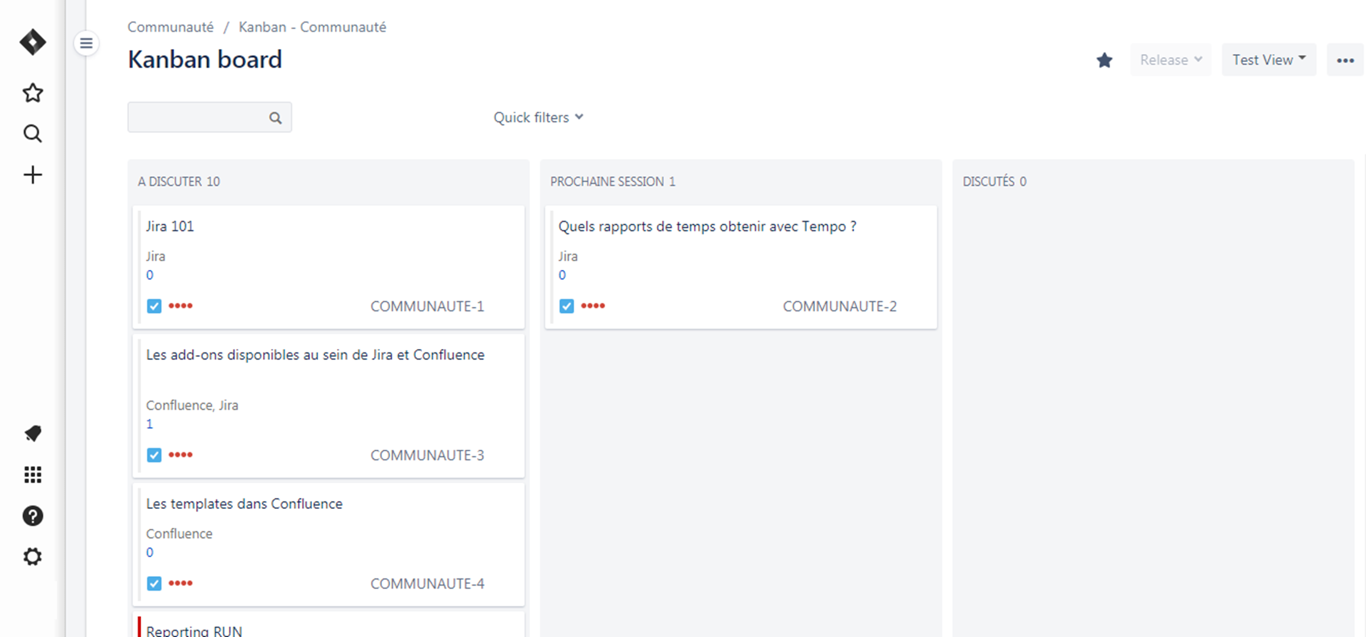The width and height of the screenshot is (1366, 637).
Task: Click priority dots on COMMUNAUTE-1 card
Action: click(181, 306)
